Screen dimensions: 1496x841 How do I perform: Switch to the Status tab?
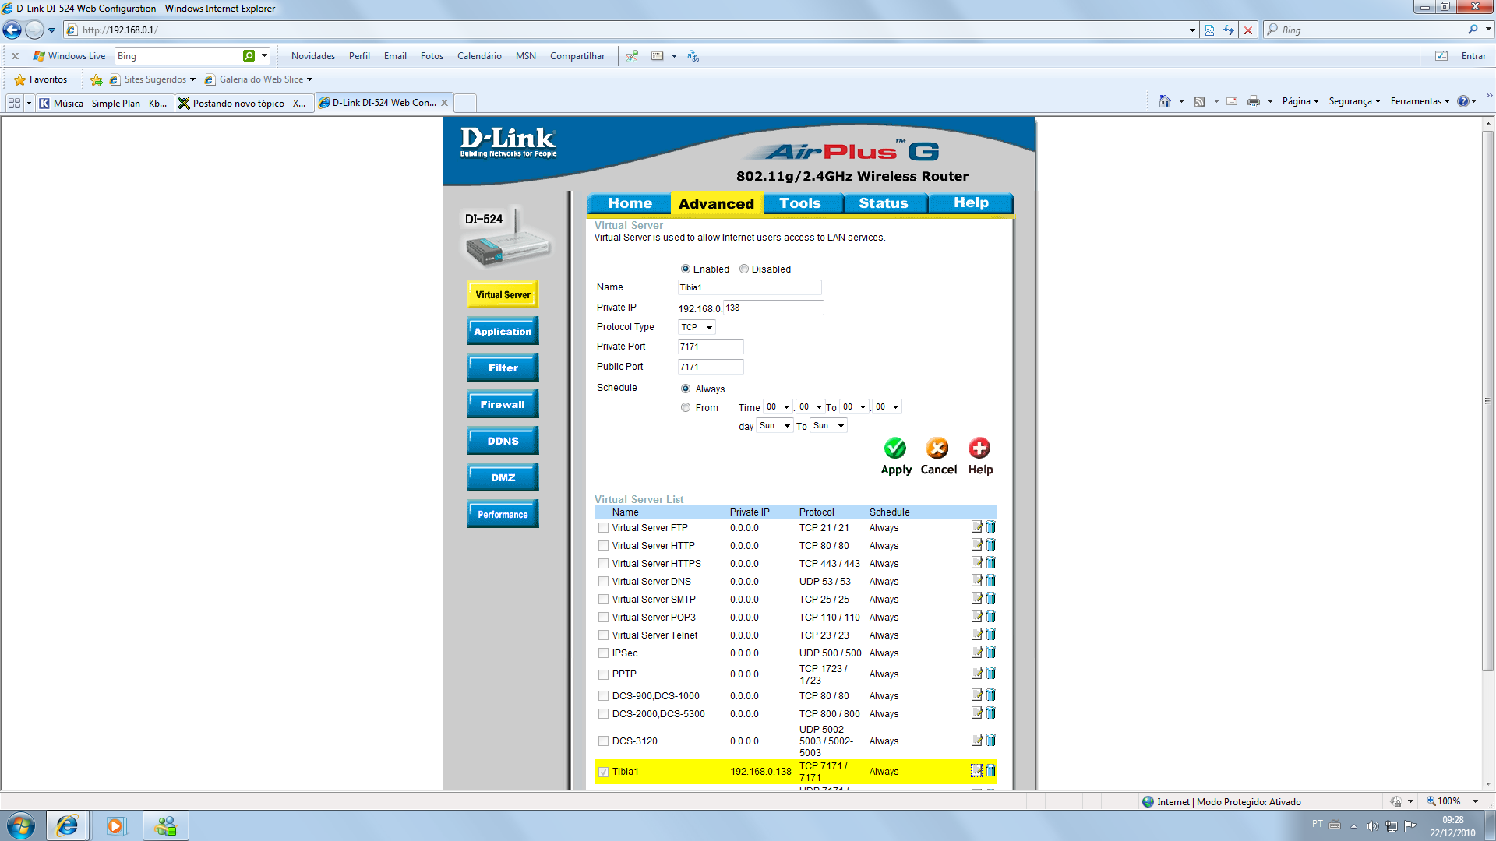pos(884,203)
